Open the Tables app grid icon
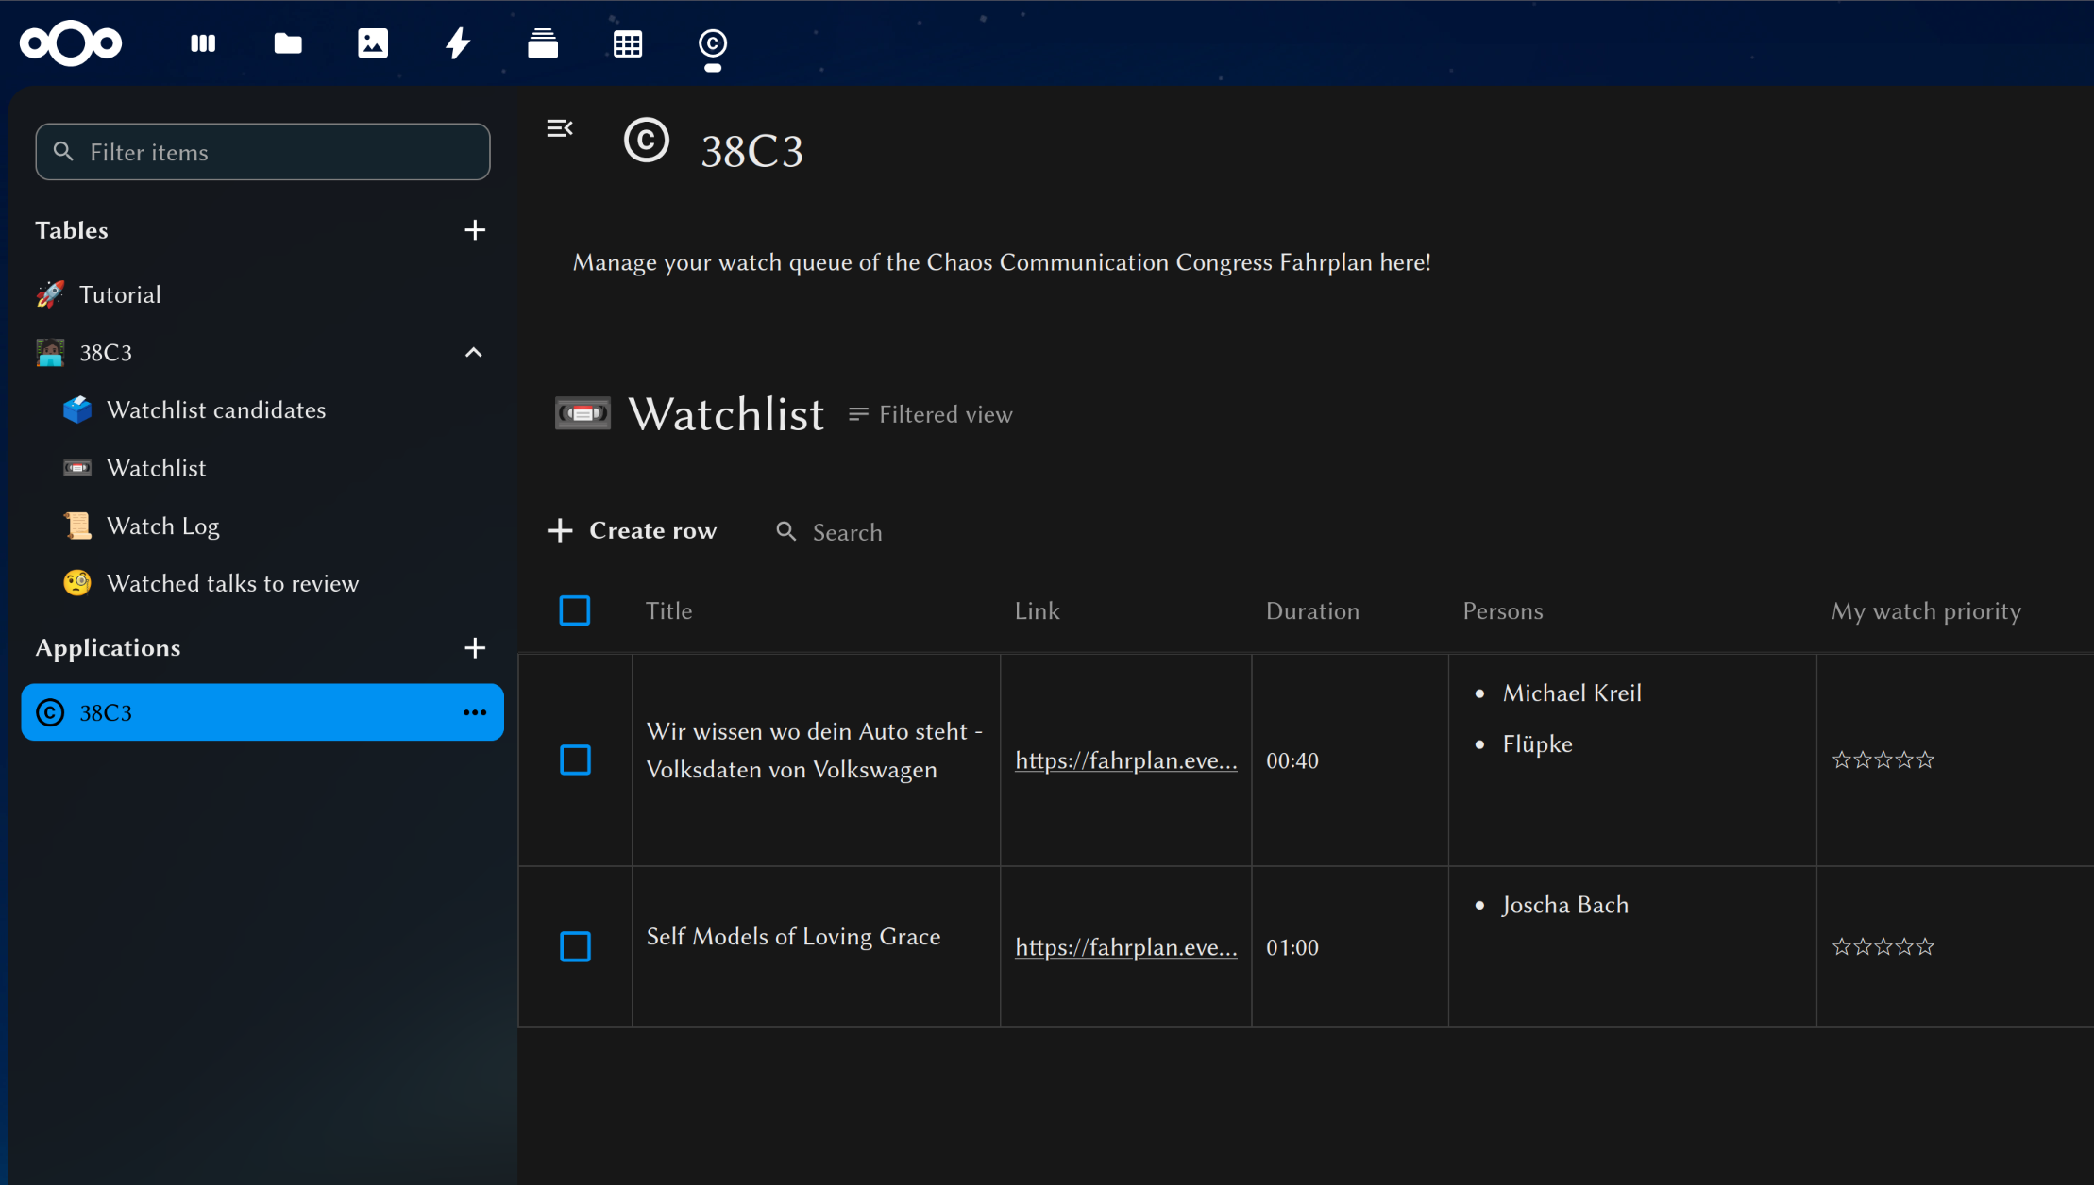Screen dimensions: 2094x1185 628,43
